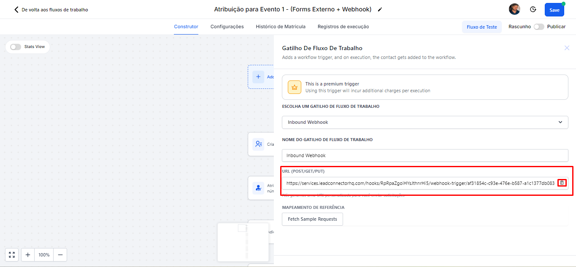Viewport: 576px width, 267px height.
Task: Click the Fetch Sample Requests button
Action: pyautogui.click(x=312, y=219)
